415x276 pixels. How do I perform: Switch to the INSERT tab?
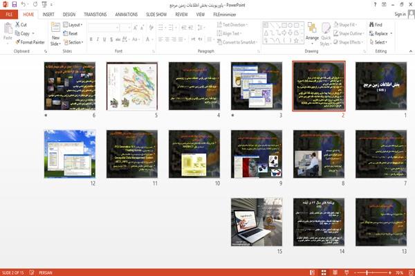[x=48, y=15]
